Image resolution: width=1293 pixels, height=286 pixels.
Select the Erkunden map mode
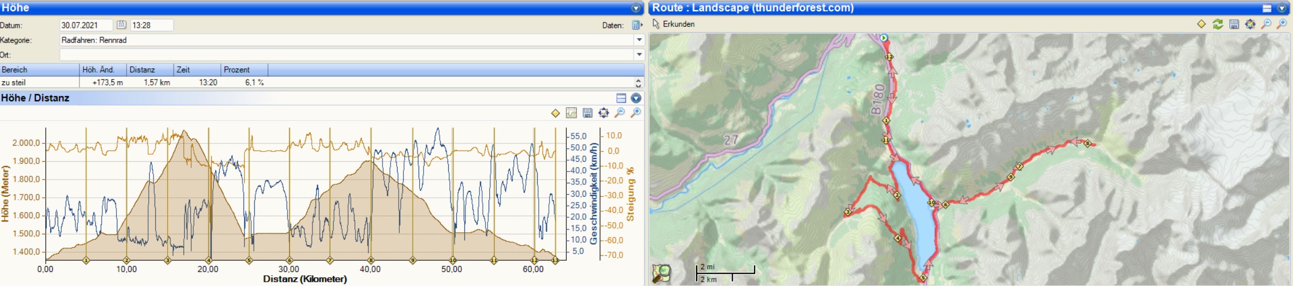(x=673, y=24)
